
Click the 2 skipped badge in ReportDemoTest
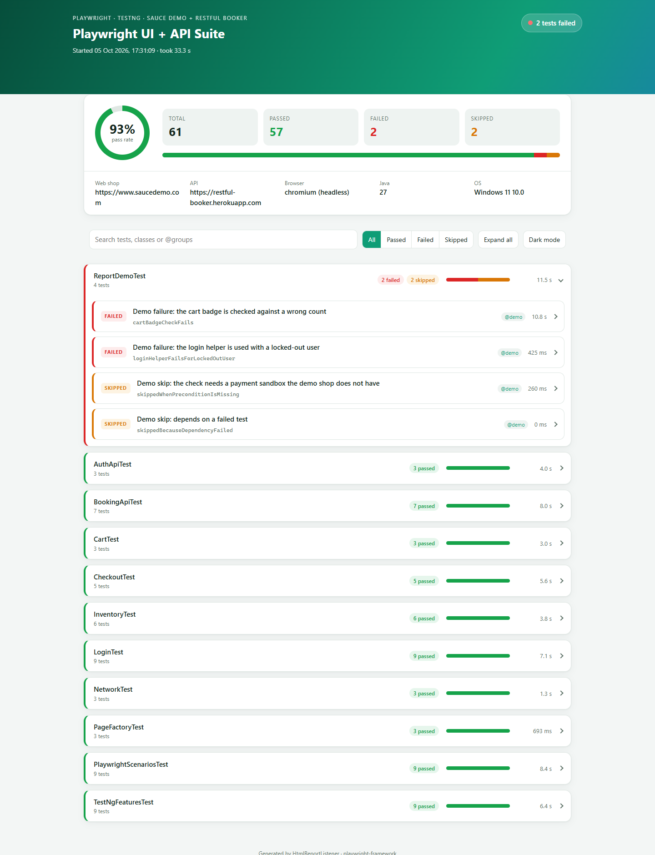[x=423, y=280]
